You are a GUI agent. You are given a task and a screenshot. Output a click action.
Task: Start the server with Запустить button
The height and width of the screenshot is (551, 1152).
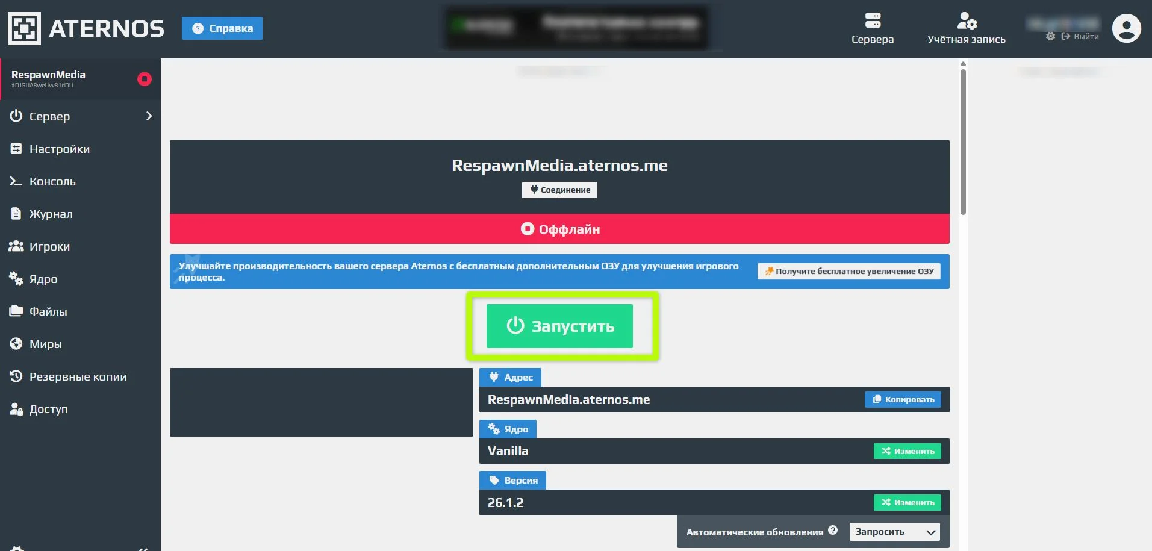pyautogui.click(x=559, y=326)
